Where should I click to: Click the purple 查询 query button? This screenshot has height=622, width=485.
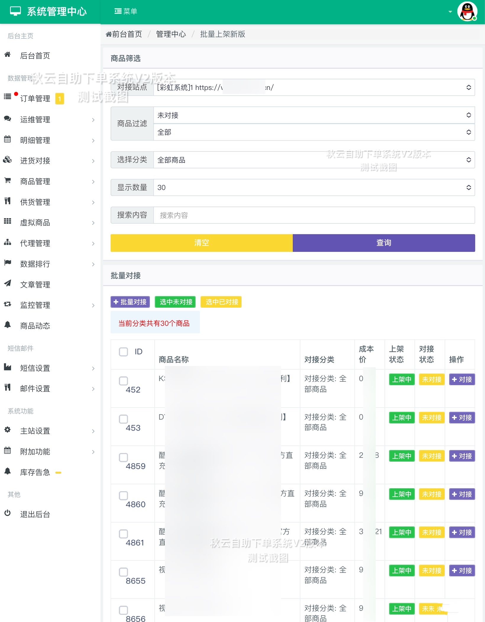tap(383, 243)
